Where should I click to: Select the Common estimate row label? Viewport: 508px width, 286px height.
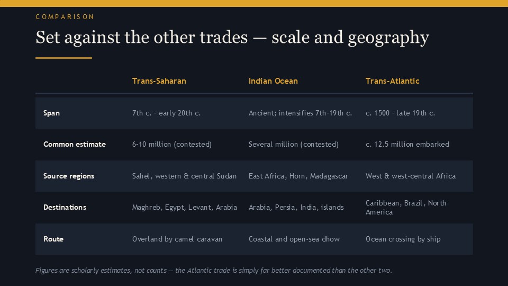75,144
